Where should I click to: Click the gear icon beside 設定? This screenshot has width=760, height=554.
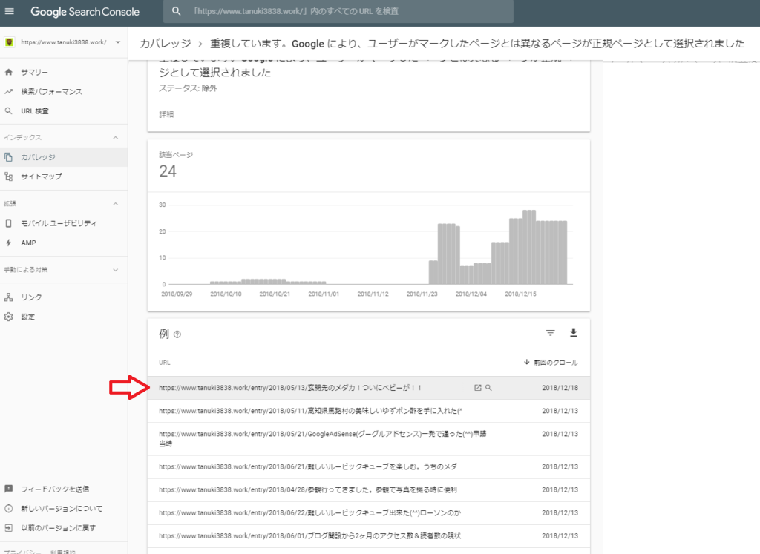(8, 317)
